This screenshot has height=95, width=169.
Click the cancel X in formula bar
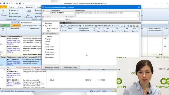coord(13,22)
